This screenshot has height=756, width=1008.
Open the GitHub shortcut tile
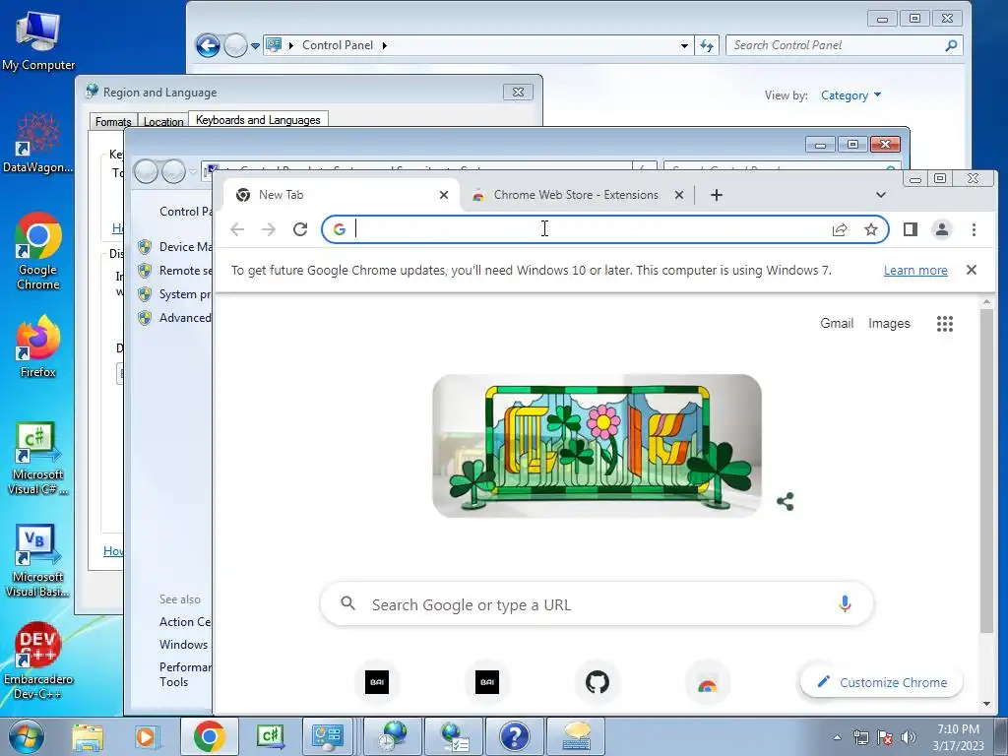(598, 682)
